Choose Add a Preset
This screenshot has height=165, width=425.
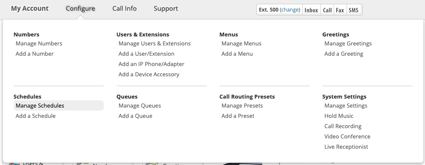[238, 116]
